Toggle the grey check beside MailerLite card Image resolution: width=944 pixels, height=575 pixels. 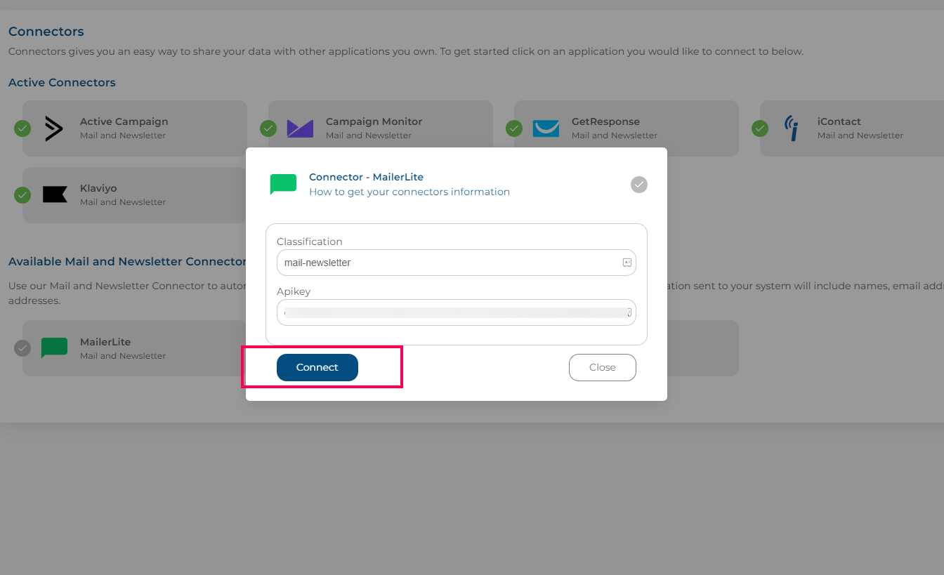(x=22, y=348)
